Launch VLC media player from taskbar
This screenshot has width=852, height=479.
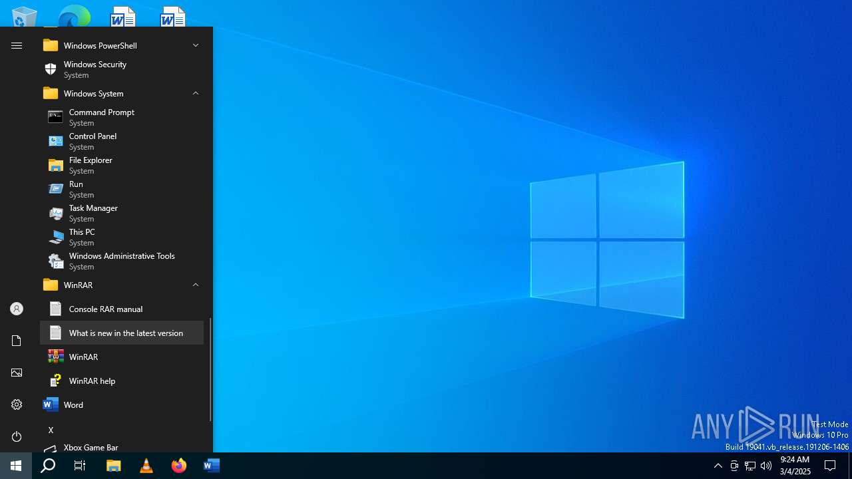coord(146,466)
